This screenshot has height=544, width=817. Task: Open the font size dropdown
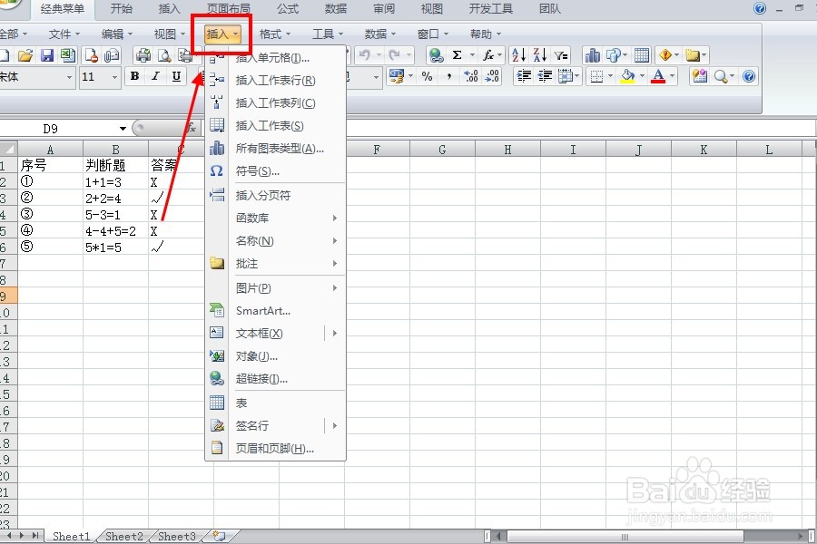[113, 76]
